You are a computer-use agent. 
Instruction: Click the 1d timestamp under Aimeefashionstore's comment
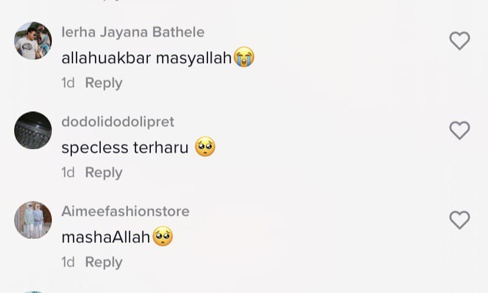(x=68, y=262)
